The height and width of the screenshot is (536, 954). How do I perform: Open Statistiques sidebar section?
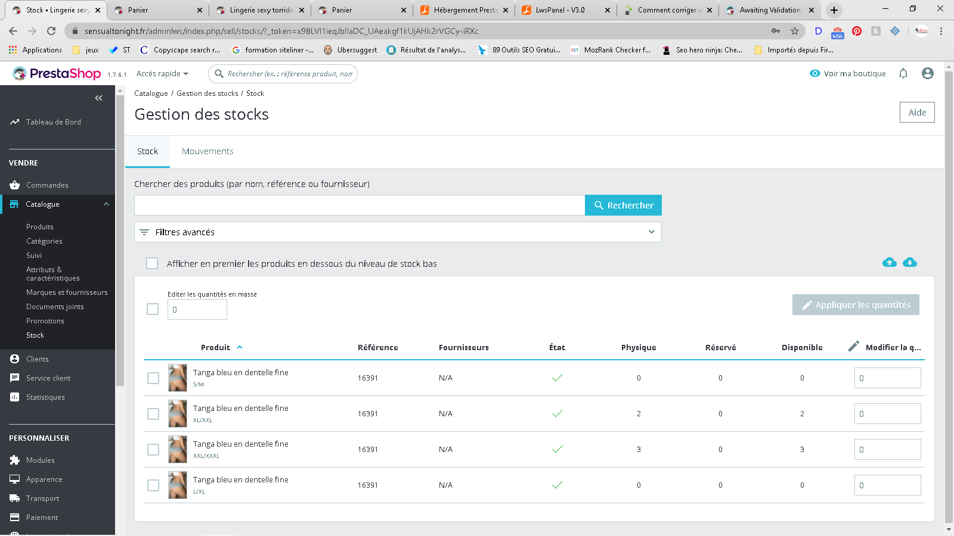[x=45, y=397]
